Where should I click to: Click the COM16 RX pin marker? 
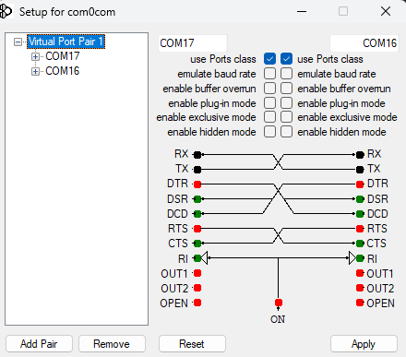tap(360, 155)
